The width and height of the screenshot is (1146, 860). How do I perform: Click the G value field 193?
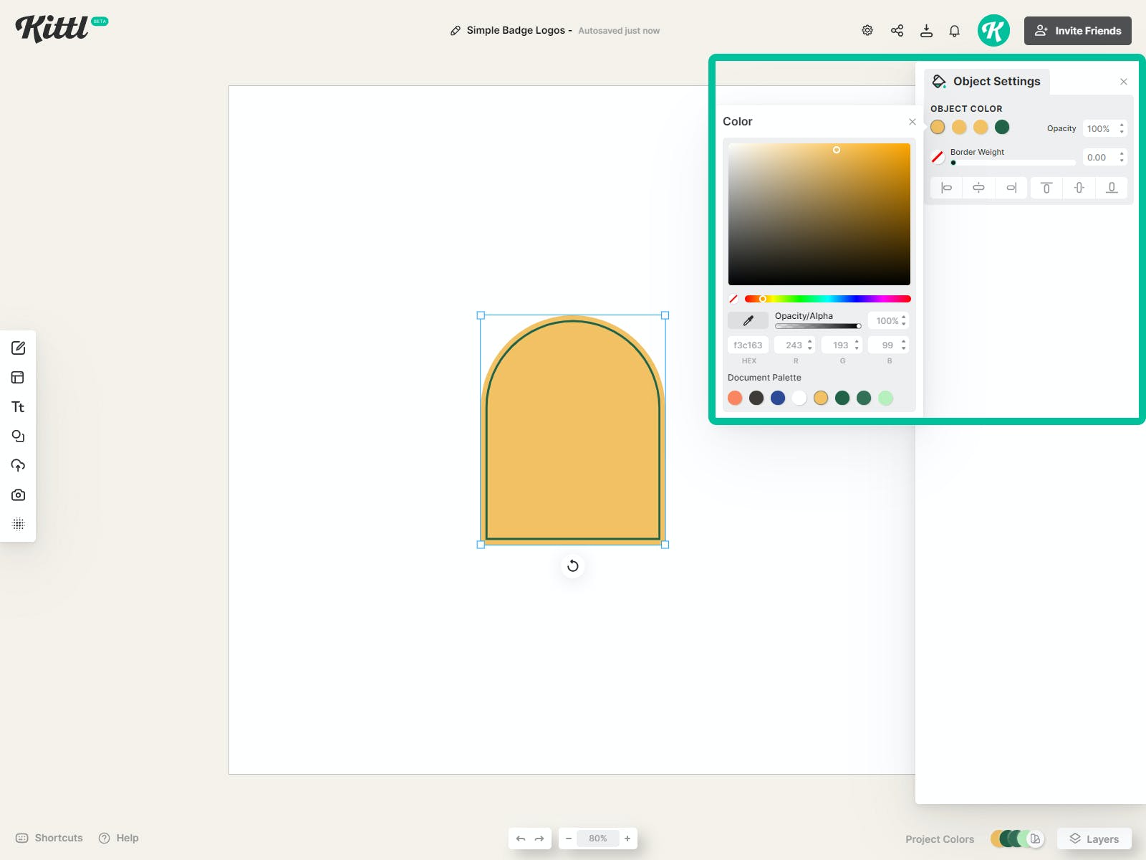point(842,345)
